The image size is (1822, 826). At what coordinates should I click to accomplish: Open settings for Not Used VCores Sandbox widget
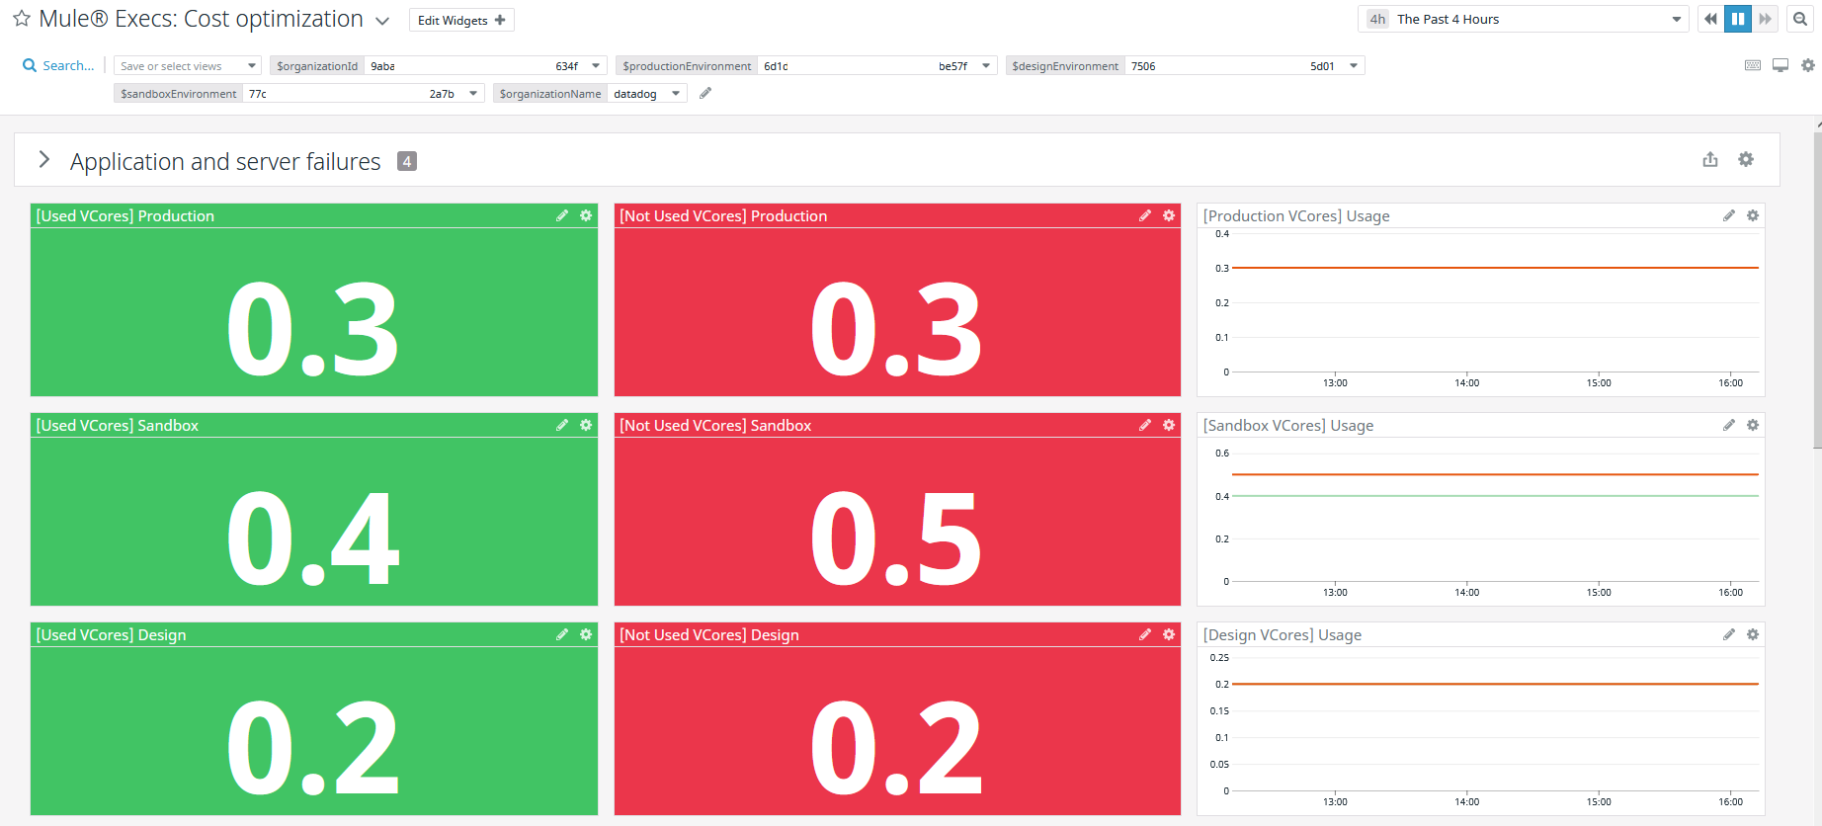click(x=1169, y=425)
